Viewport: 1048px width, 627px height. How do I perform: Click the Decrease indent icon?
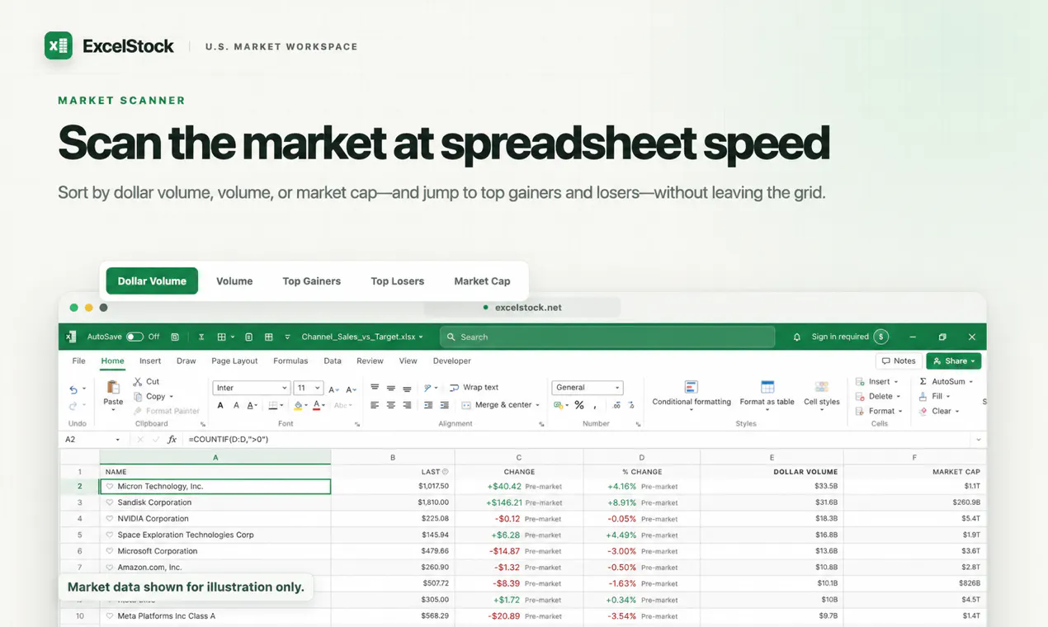(428, 405)
